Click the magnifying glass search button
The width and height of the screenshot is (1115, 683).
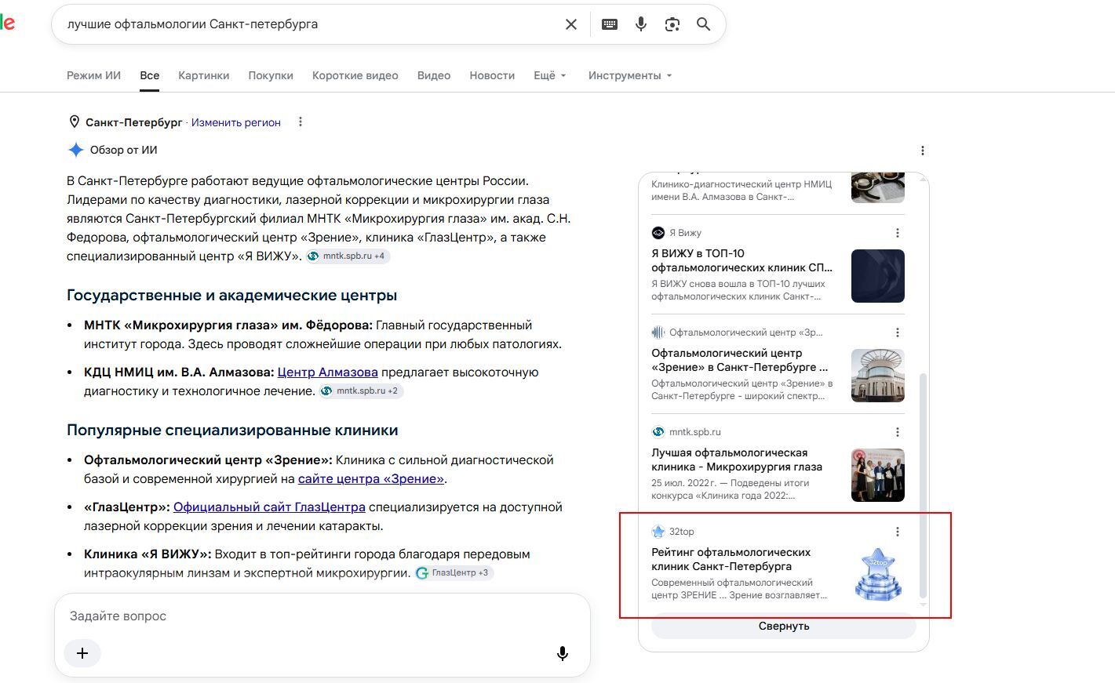(704, 24)
